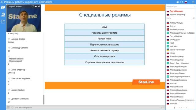Image resolution: width=196 pixels, height=110 pixels.
Task: Click chat icon beside Константин Мордовин message
Action: (9, 79)
